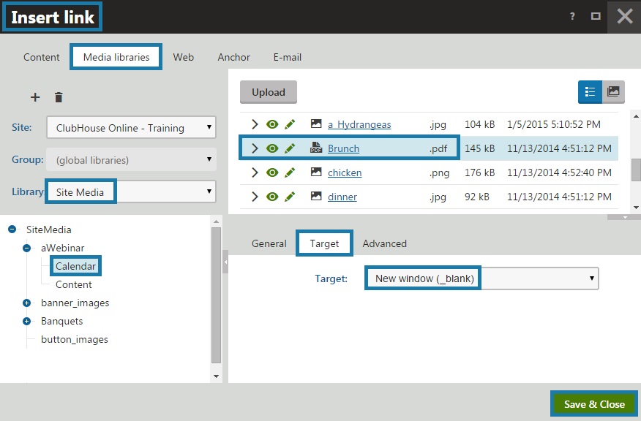Image resolution: width=641 pixels, height=421 pixels.
Task: Open the Site dropdown
Action: point(131,128)
